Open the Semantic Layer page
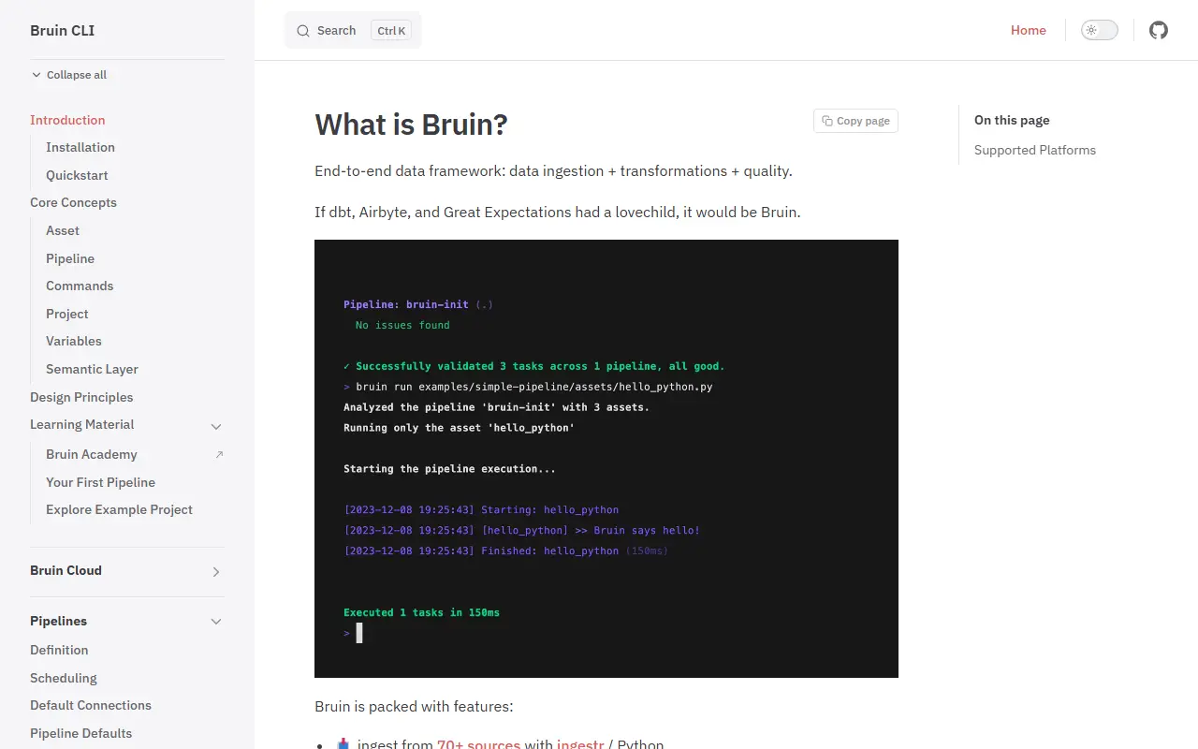This screenshot has width=1198, height=749. tap(92, 369)
